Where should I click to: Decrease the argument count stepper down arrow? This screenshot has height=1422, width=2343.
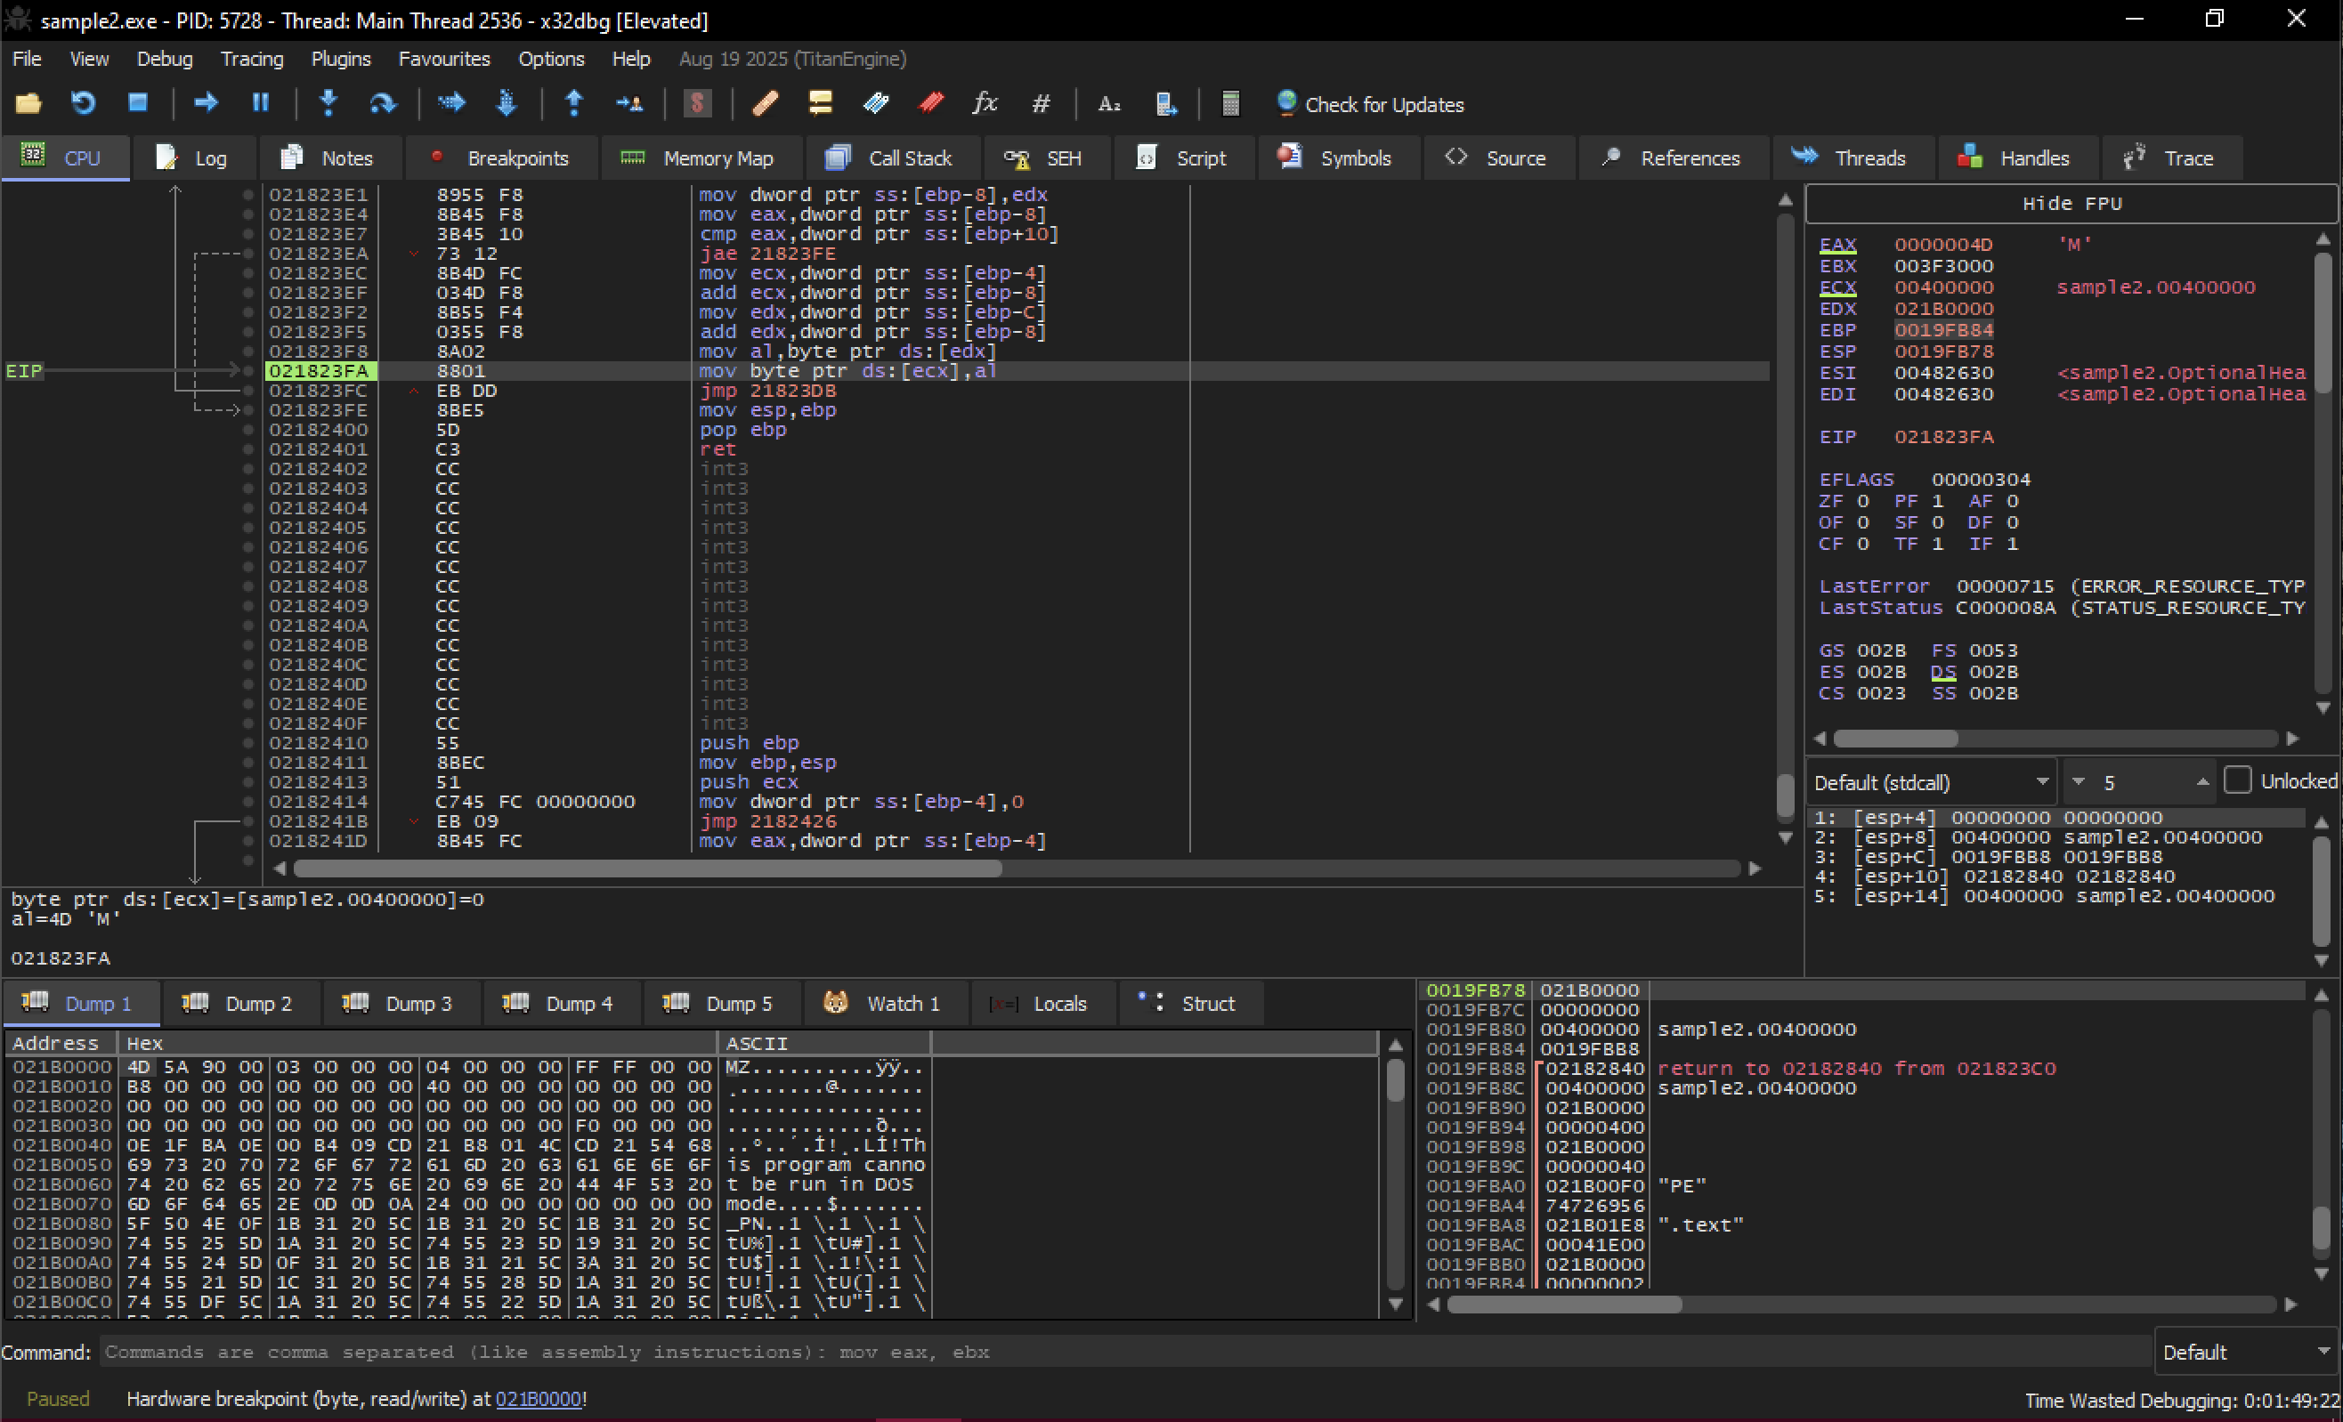[x=2078, y=782]
